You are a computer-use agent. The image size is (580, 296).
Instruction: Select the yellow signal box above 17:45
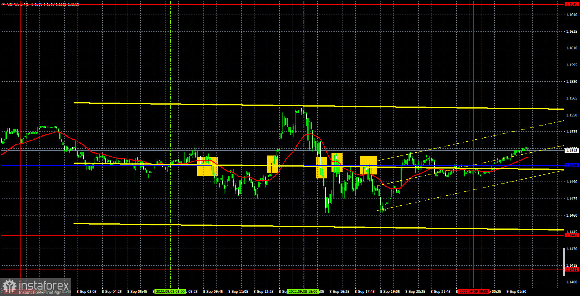click(x=369, y=165)
